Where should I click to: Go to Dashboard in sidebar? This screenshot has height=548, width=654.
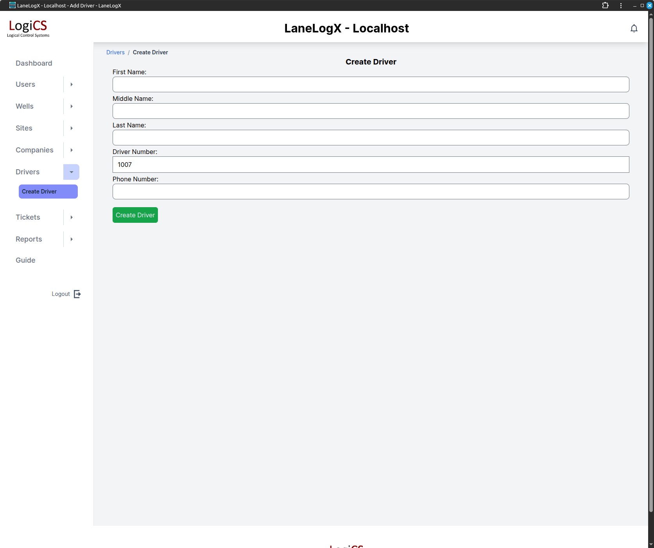[x=34, y=63]
